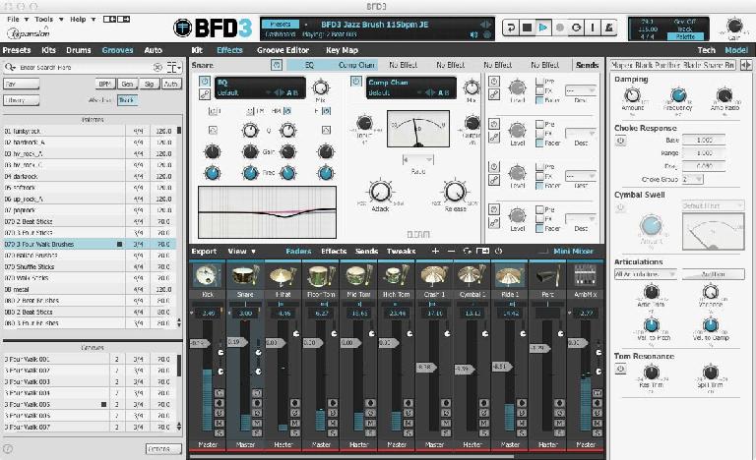Viewport: 756px width, 460px height.
Task: Click the search magnifier icon
Action: pyautogui.click(x=9, y=68)
